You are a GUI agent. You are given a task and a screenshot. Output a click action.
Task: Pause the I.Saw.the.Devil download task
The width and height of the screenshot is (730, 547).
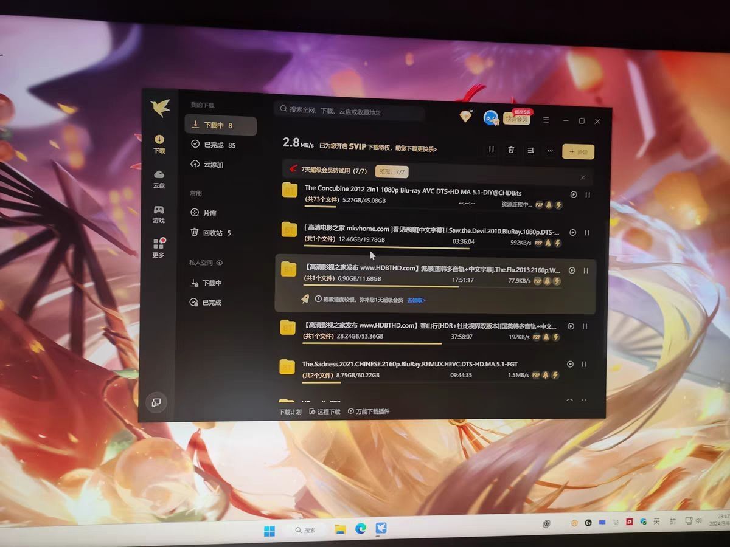pos(587,233)
